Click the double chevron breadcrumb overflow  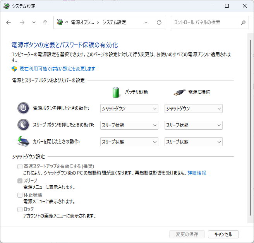67,22
